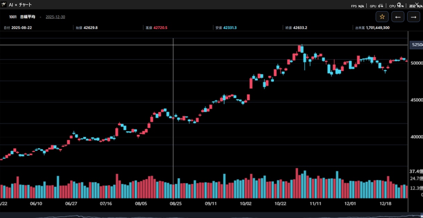Click the 06/27 date axis label
Viewport: 423px width, 218px height.
[x=71, y=204]
